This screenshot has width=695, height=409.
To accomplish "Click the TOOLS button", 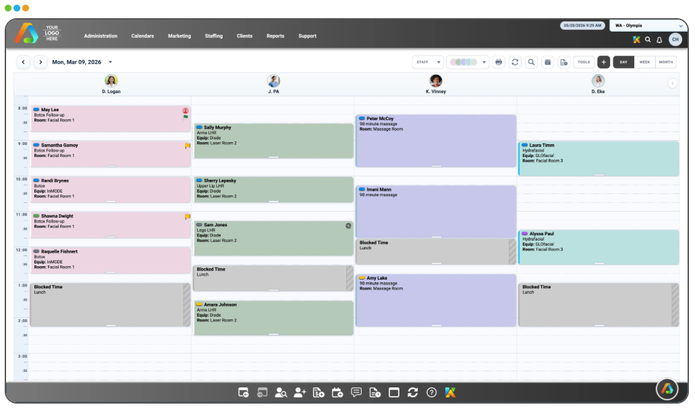I will click(584, 63).
